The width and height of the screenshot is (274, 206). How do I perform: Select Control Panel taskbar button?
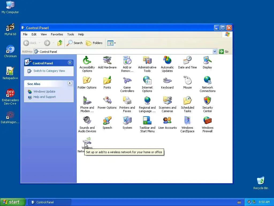pos(50,202)
